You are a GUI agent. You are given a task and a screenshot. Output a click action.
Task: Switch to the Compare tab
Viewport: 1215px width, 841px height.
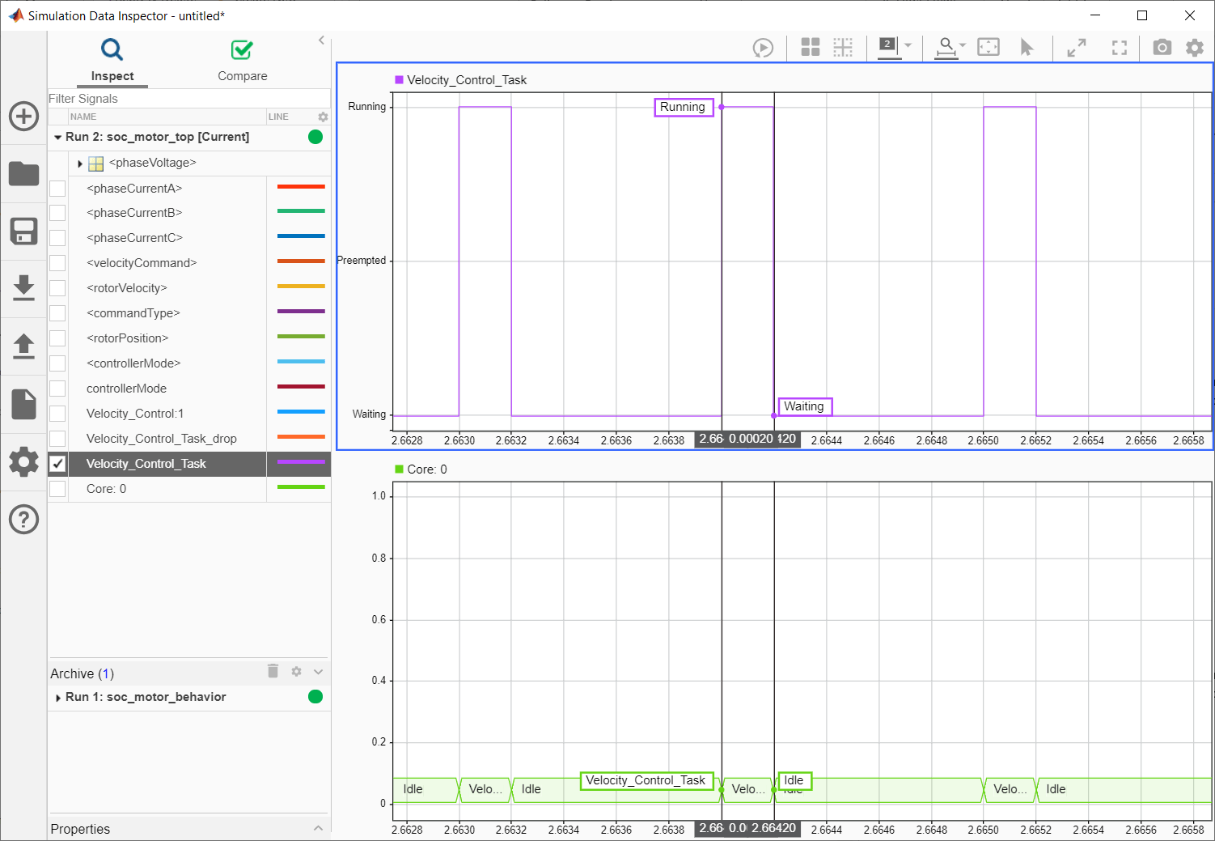point(242,61)
